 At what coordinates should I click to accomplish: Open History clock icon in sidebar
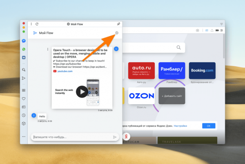point(24,115)
